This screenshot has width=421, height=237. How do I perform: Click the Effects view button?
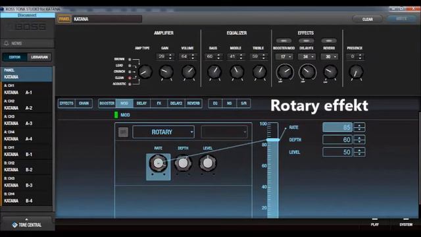[x=66, y=103]
